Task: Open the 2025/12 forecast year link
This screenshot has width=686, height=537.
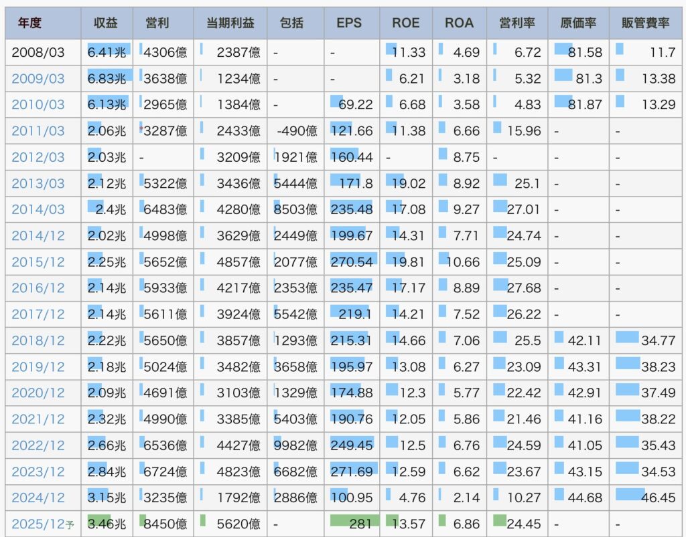Action: pyautogui.click(x=38, y=524)
